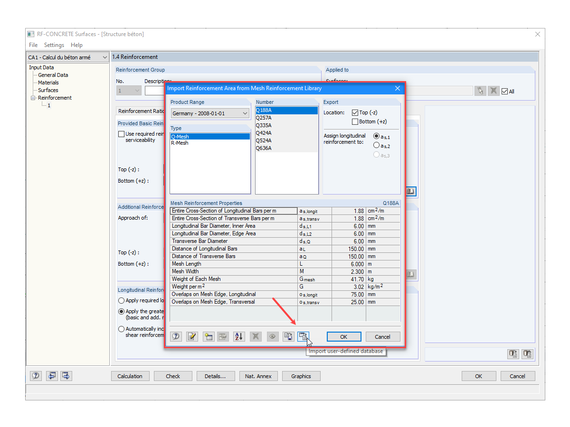Select mesh number Q424A
The width and height of the screenshot is (570, 427).
tap(286, 133)
